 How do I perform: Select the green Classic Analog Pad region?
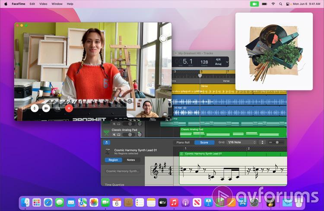(233, 132)
